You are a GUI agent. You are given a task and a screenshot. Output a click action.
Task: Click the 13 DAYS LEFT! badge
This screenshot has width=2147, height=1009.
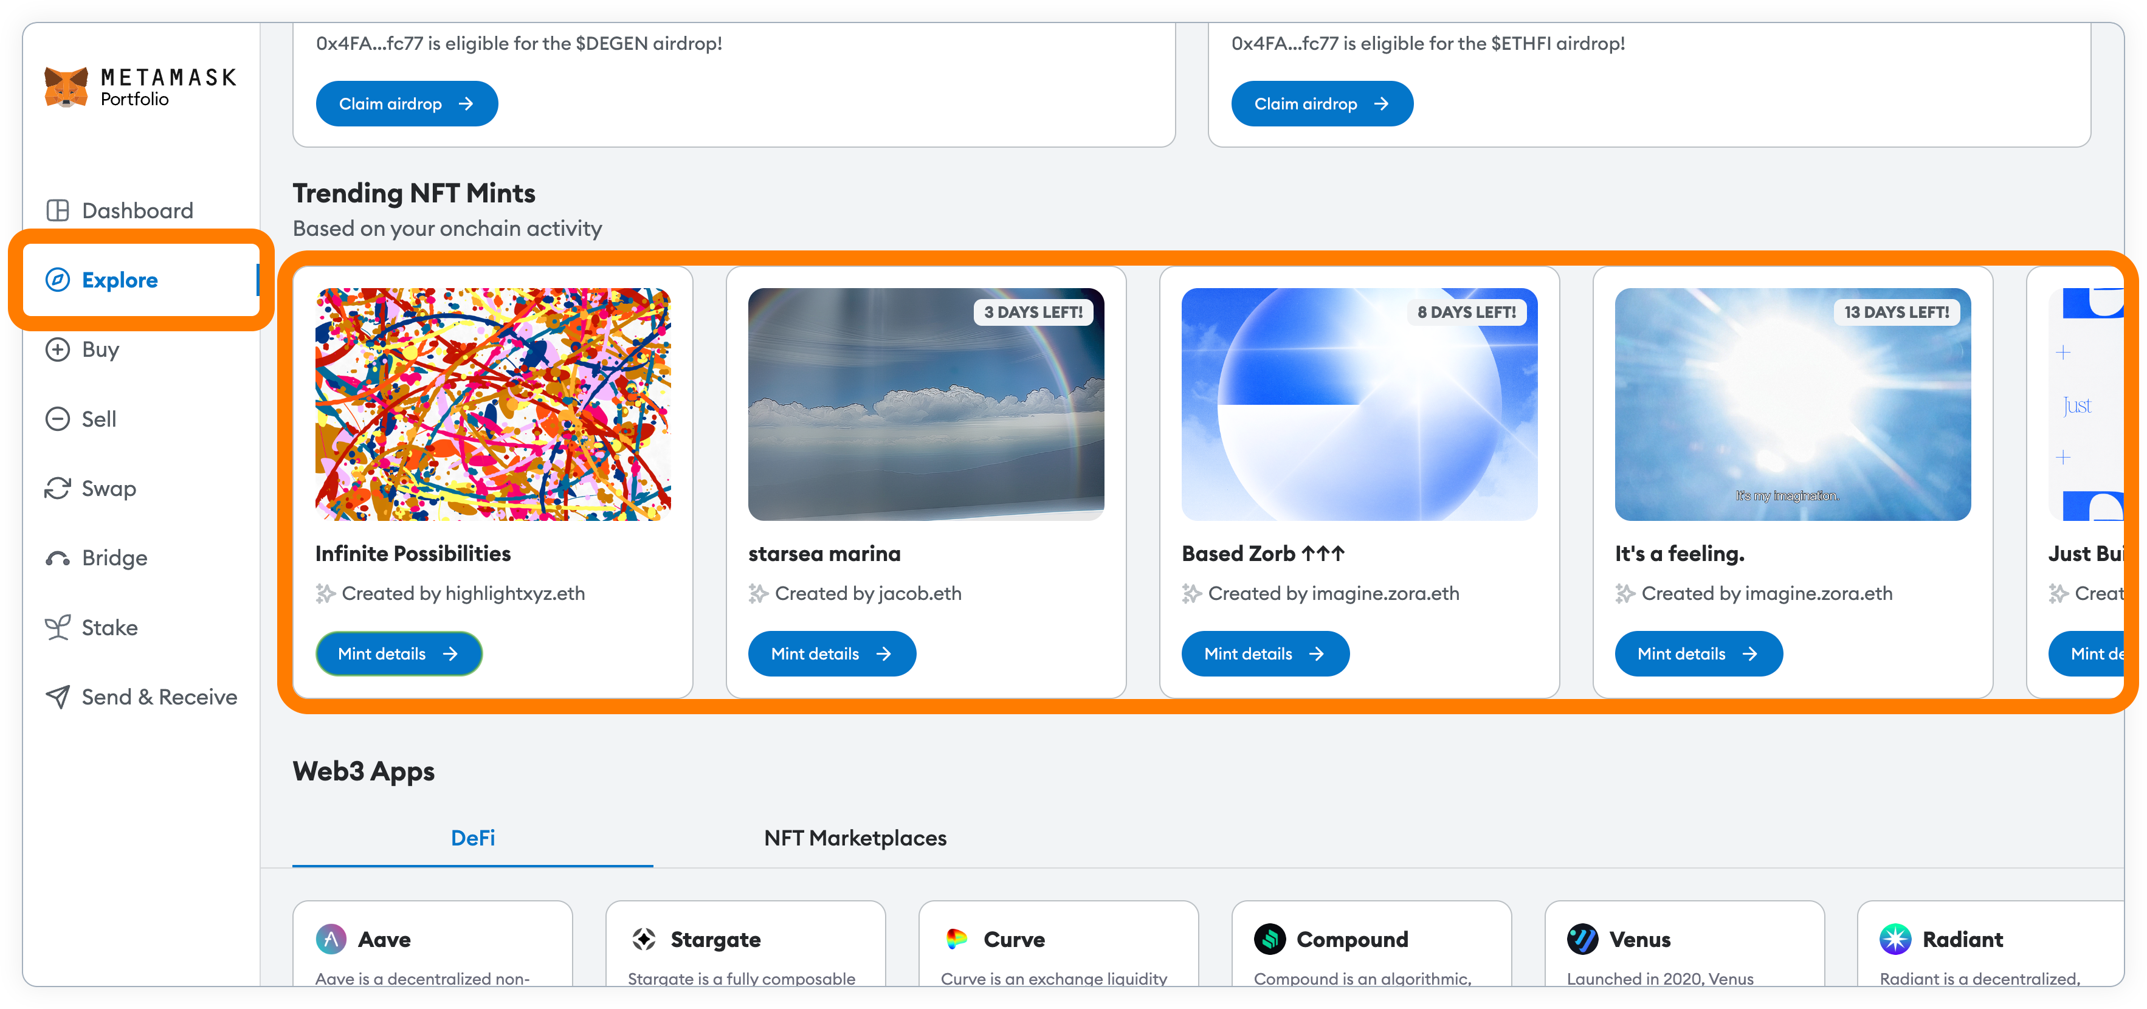pyautogui.click(x=1896, y=312)
